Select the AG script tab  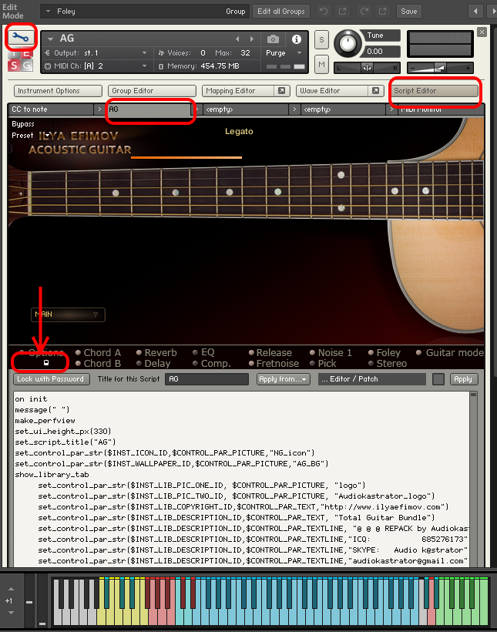point(150,109)
